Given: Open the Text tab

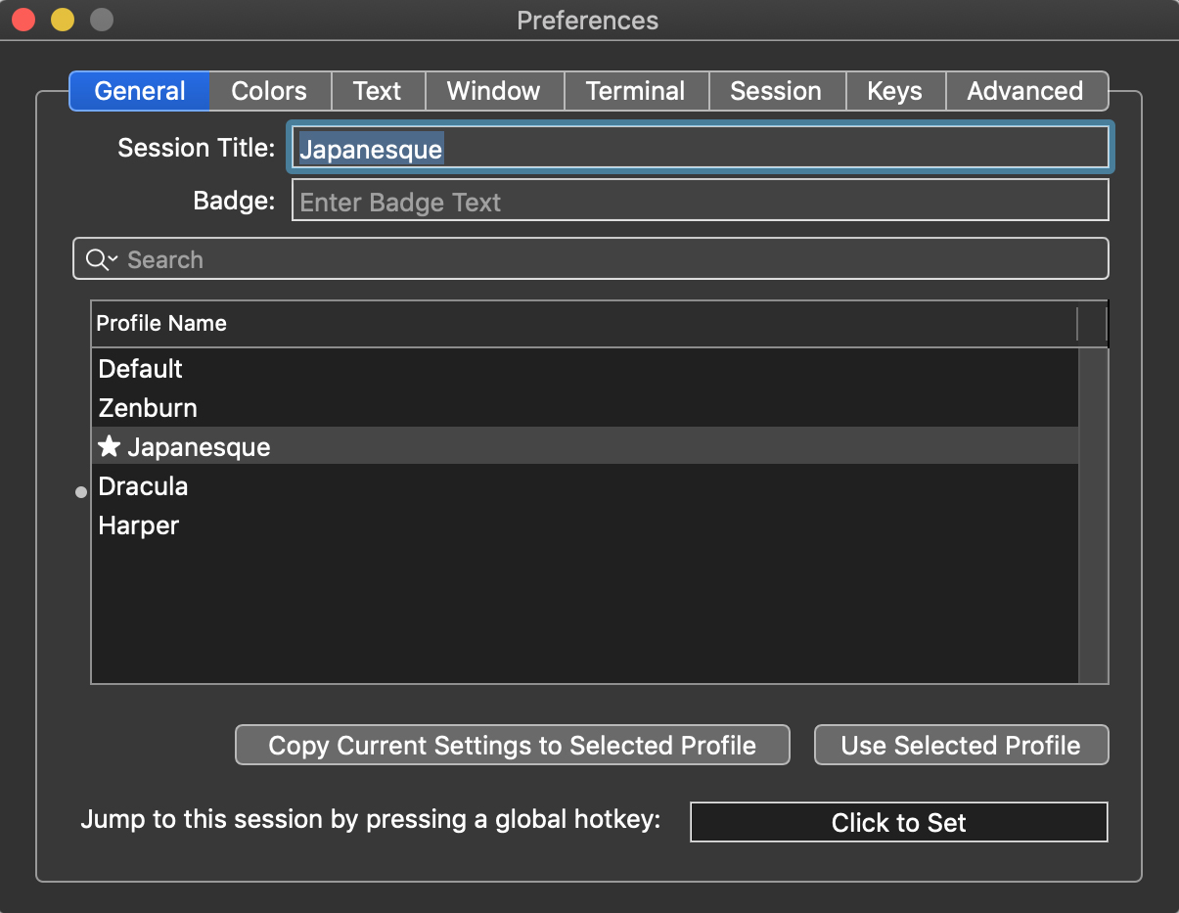Looking at the screenshot, I should [378, 91].
